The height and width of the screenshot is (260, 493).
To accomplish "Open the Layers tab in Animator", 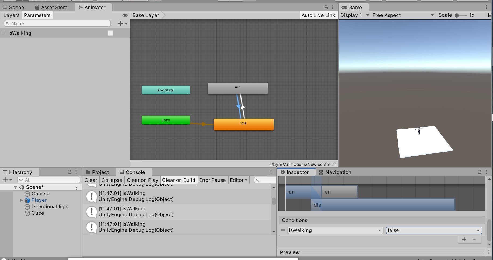I will [x=11, y=15].
